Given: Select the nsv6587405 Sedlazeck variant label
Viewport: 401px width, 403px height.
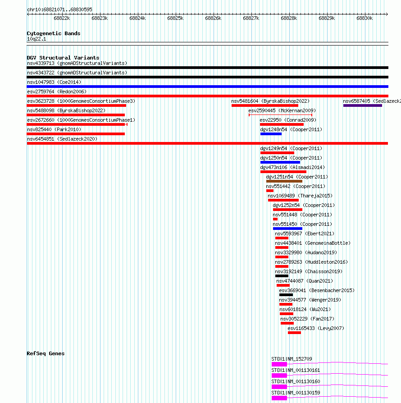Looking at the screenshot, I should click(x=372, y=101).
